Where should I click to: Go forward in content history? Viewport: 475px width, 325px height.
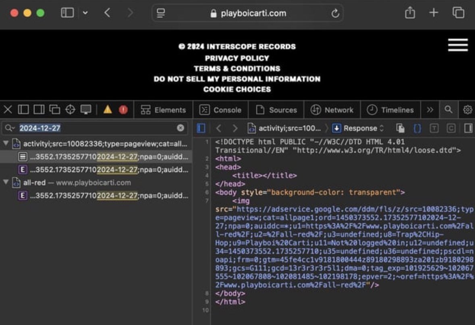click(235, 129)
